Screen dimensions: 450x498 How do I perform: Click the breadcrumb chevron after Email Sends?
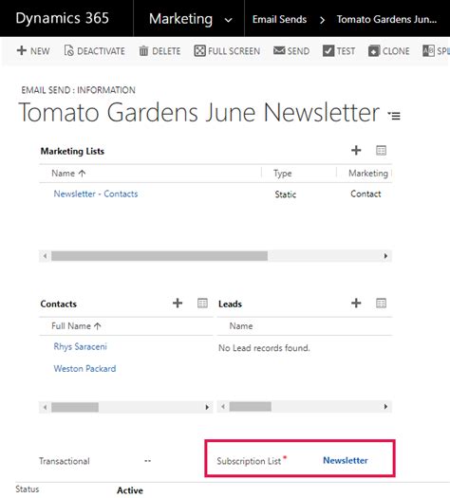(x=322, y=20)
